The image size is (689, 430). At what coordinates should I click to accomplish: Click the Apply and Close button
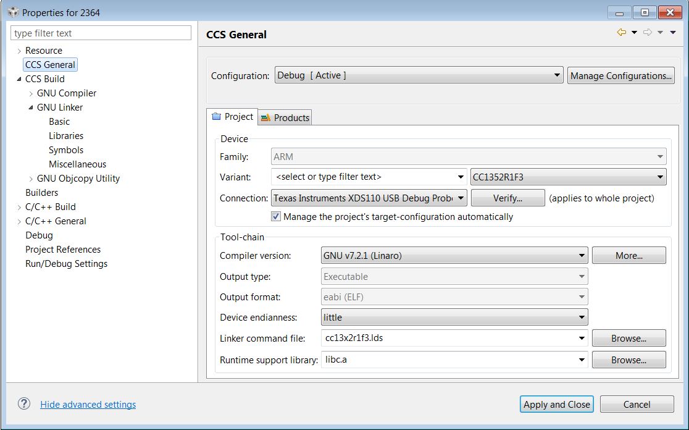[x=556, y=405]
